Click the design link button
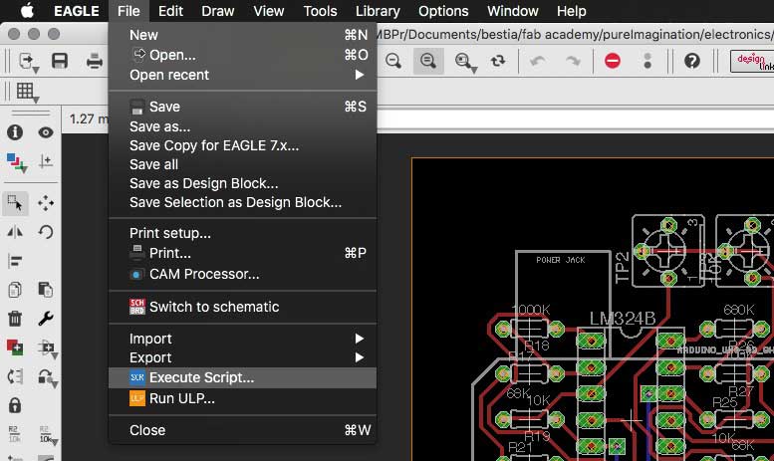774x461 pixels. [x=752, y=61]
